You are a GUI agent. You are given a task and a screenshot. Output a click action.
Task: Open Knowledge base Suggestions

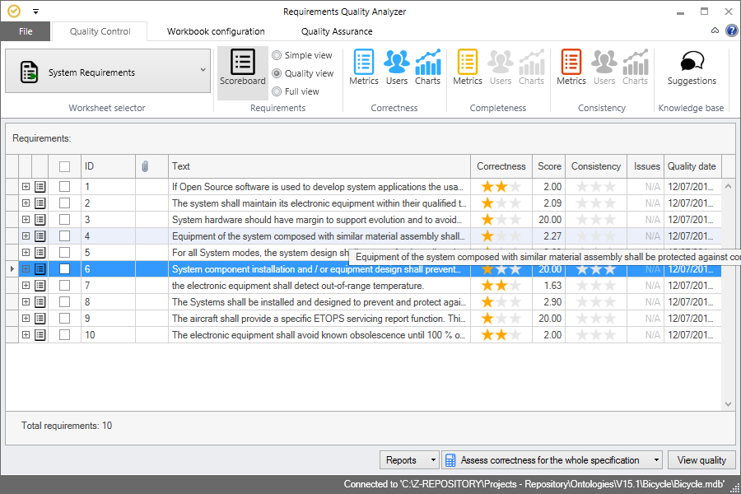point(692,68)
